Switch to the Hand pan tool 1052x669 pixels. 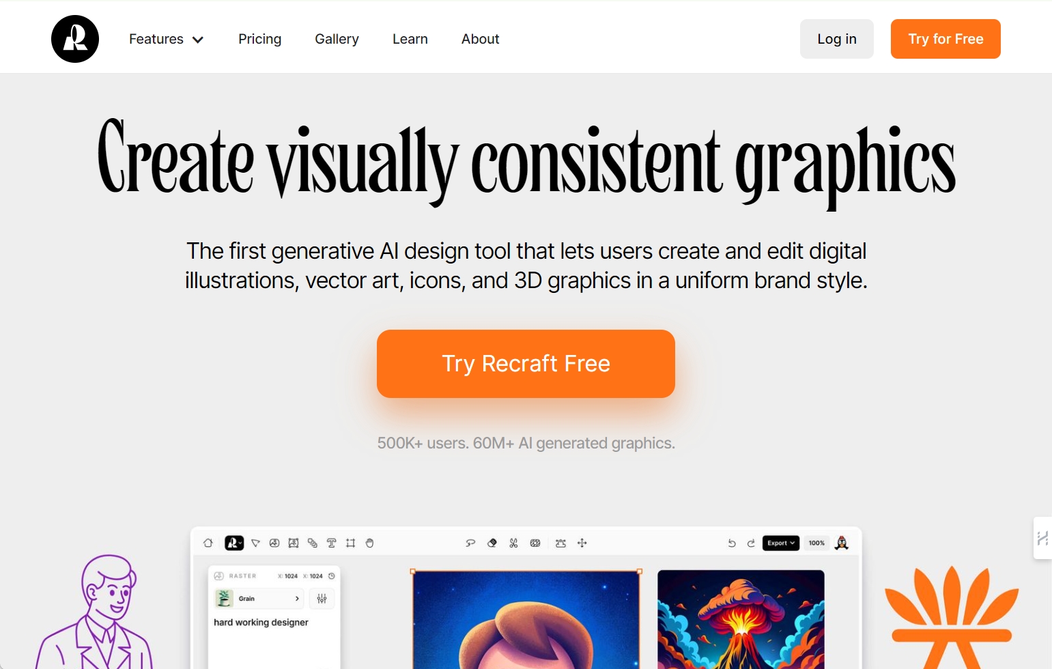click(370, 543)
